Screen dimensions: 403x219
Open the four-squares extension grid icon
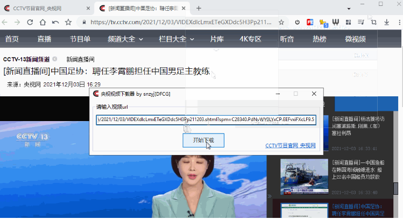[348, 23]
